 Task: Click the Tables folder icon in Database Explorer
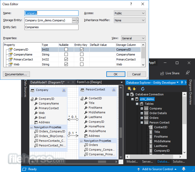pyautogui.click(x=141, y=104)
